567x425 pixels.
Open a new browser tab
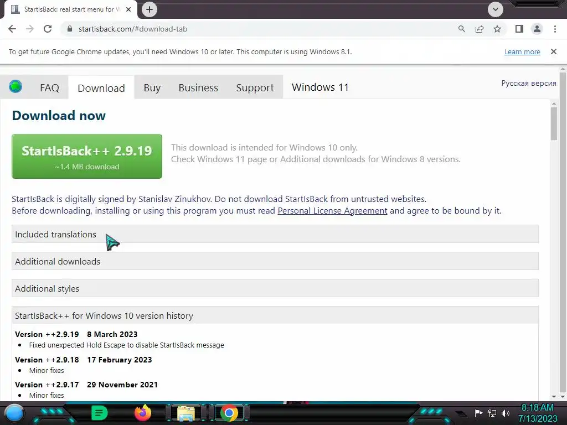pos(150,9)
